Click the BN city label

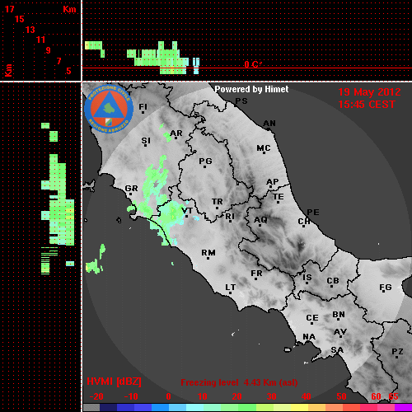click(x=339, y=315)
